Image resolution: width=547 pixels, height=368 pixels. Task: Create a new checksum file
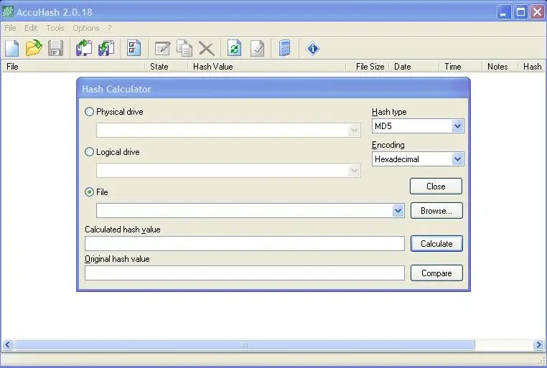tap(12, 48)
